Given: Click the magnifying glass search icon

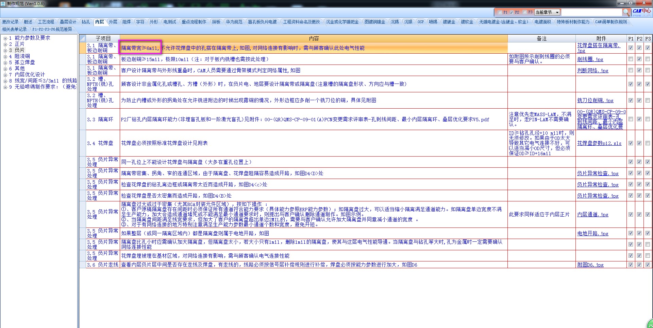Looking at the screenshot, I should (626, 12).
